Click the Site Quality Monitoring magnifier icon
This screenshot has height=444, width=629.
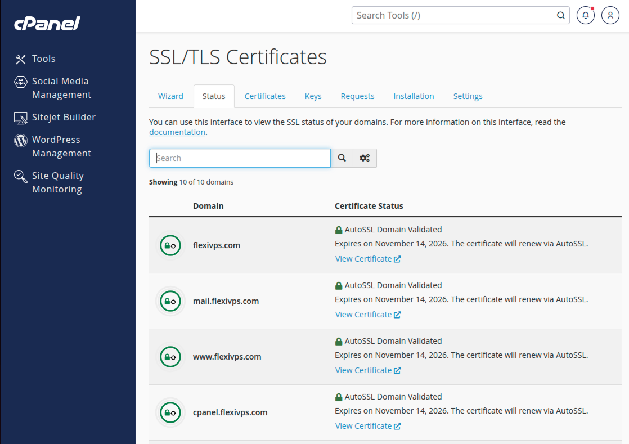[x=20, y=177]
